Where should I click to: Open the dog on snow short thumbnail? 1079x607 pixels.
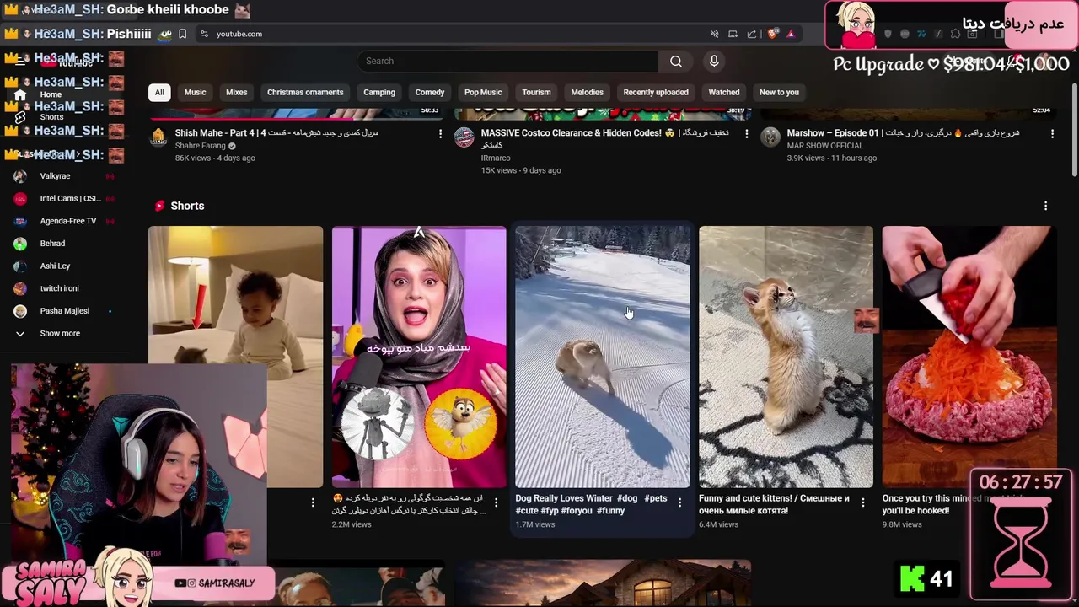click(x=602, y=357)
